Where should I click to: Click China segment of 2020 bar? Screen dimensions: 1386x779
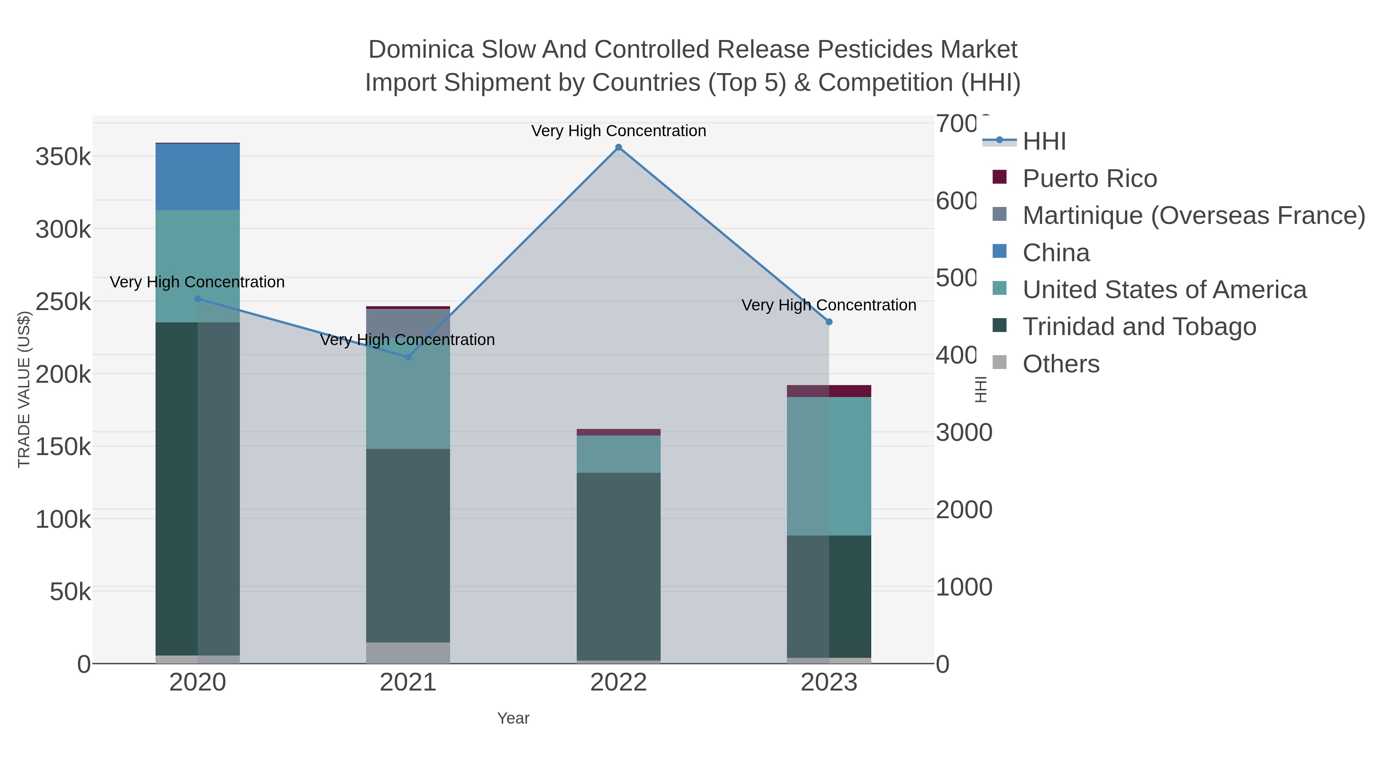pyautogui.click(x=198, y=177)
